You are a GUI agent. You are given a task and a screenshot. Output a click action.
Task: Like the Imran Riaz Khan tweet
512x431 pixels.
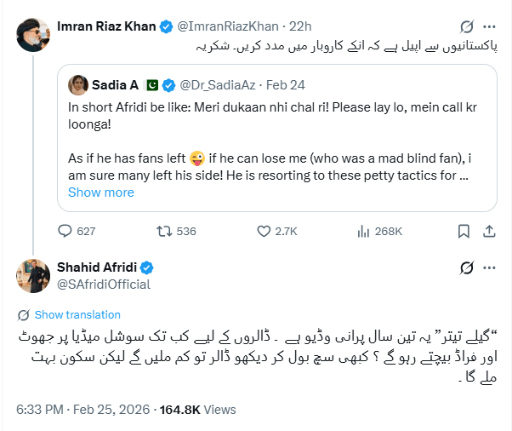coord(265,231)
